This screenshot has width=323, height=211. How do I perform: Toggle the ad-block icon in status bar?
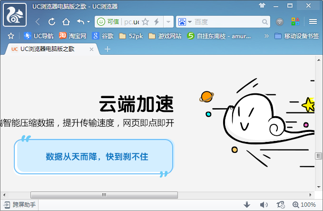[281, 205]
